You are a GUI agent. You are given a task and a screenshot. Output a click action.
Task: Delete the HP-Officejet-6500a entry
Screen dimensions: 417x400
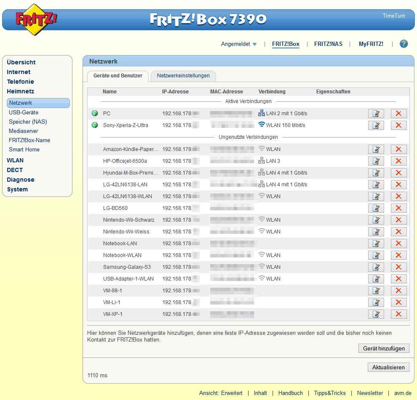[x=398, y=161]
